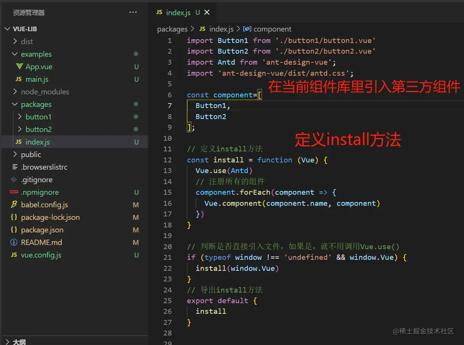Click the JS icon beside main.js
Viewport: 464px width, 345px height.
coord(19,79)
